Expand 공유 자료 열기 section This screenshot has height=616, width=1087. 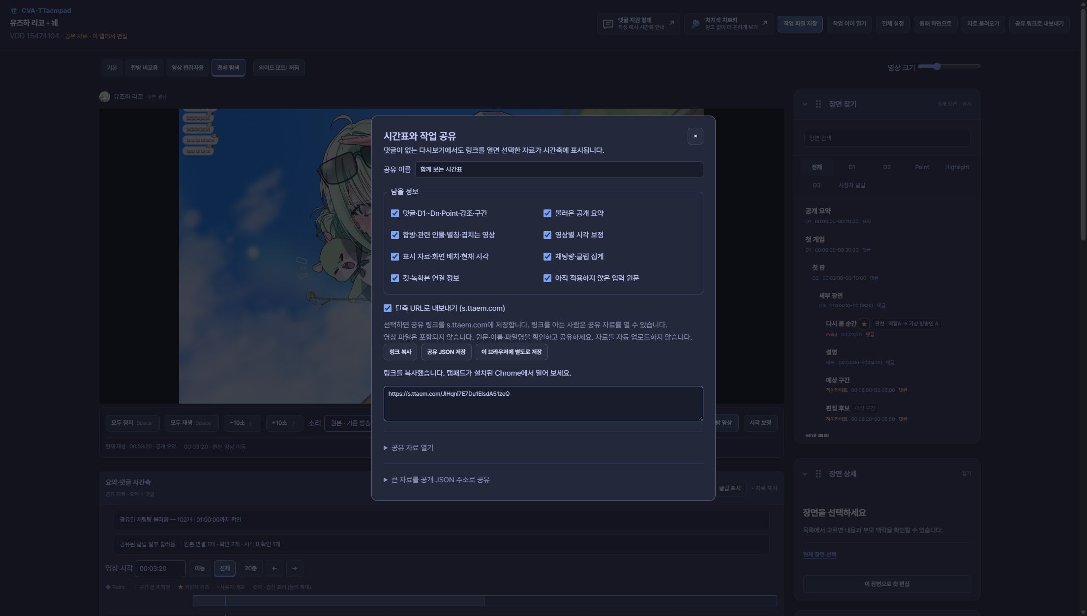tap(408, 448)
